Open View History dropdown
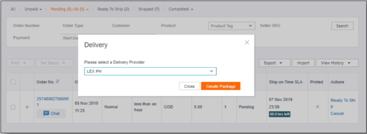 coord(337,63)
